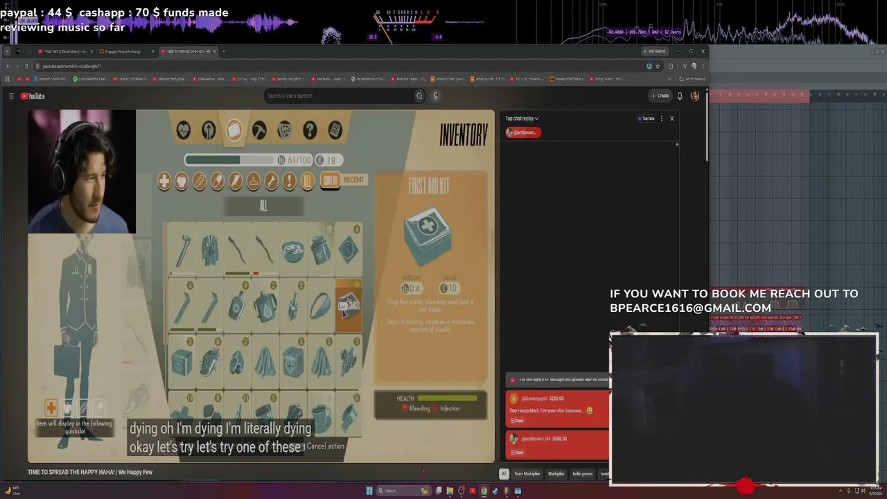
Task: Click the YouTube search box
Action: [x=338, y=96]
